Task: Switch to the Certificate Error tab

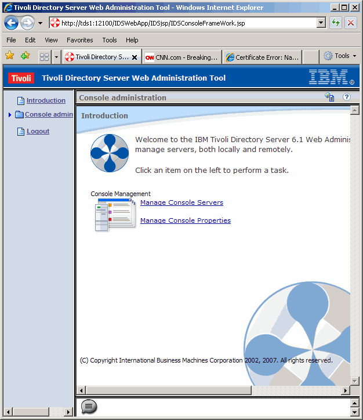Action: 262,57
